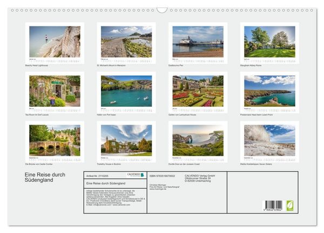Click the Seven Sisters caption text
The height and width of the screenshot is (233, 324).
[x=256, y=164]
